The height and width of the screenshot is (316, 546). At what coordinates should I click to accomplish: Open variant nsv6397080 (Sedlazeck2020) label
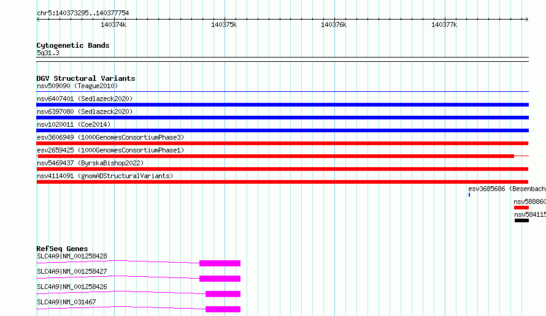pyautogui.click(x=85, y=111)
